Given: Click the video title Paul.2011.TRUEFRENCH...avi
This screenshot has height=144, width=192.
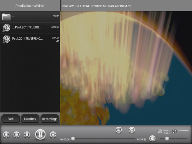Looking at the screenshot, I should click(x=97, y=6).
